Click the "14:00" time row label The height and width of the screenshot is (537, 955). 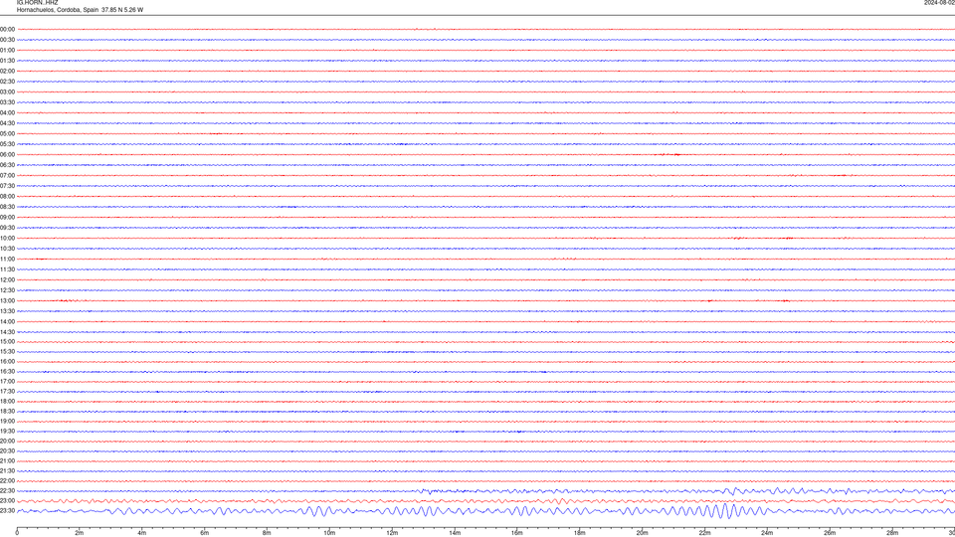pyautogui.click(x=7, y=321)
